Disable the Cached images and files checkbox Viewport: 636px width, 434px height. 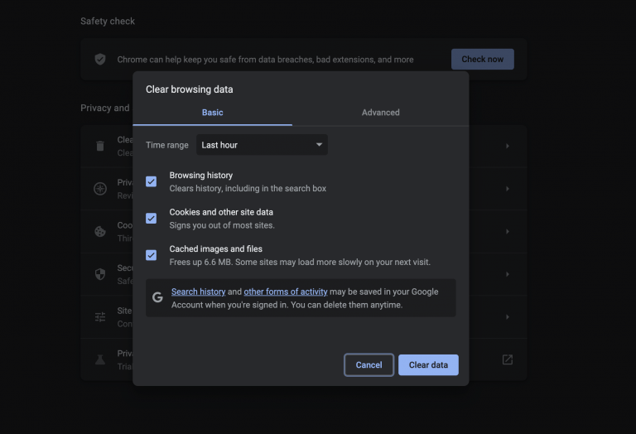(x=152, y=255)
